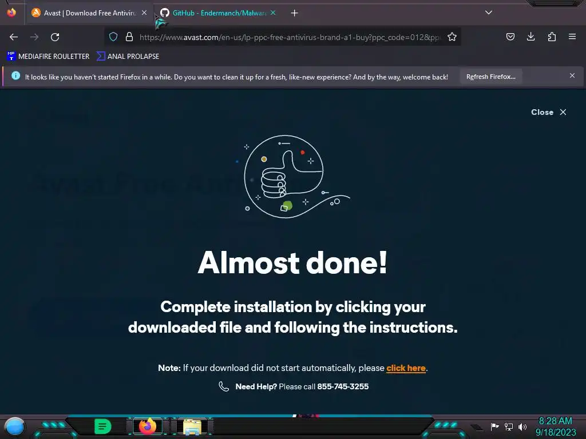Viewport: 586px width, 439px height.
Task: Click the volume speaker tray icon
Action: tap(522, 426)
